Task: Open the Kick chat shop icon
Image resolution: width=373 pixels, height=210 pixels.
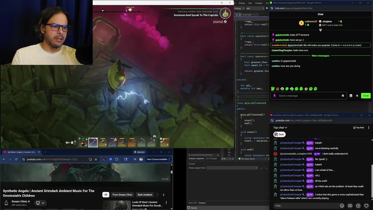Action: click(x=351, y=96)
